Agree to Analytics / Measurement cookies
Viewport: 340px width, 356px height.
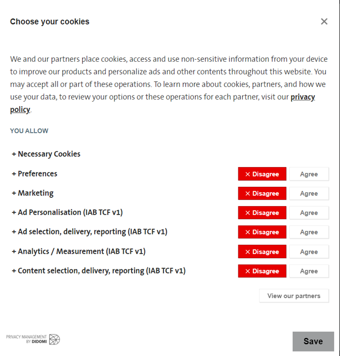(309, 252)
